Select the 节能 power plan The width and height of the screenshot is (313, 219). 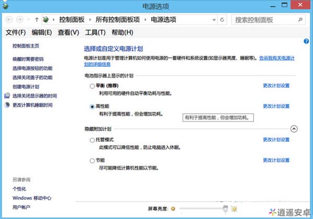(x=92, y=161)
